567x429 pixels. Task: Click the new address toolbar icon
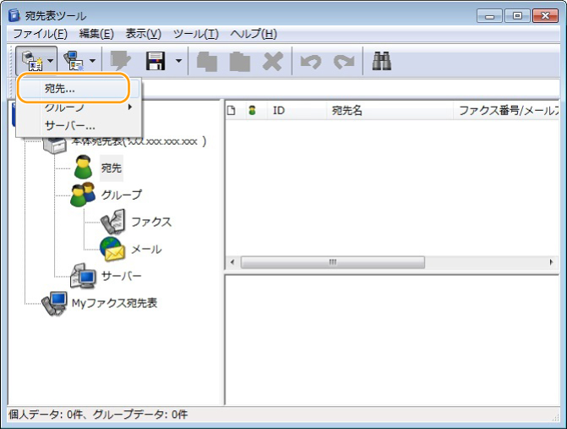tap(28, 59)
